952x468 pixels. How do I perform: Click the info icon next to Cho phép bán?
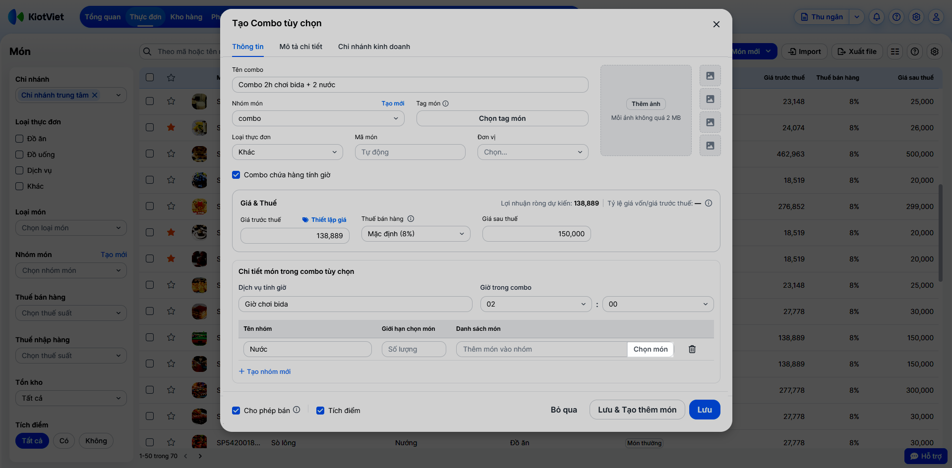[x=297, y=410]
